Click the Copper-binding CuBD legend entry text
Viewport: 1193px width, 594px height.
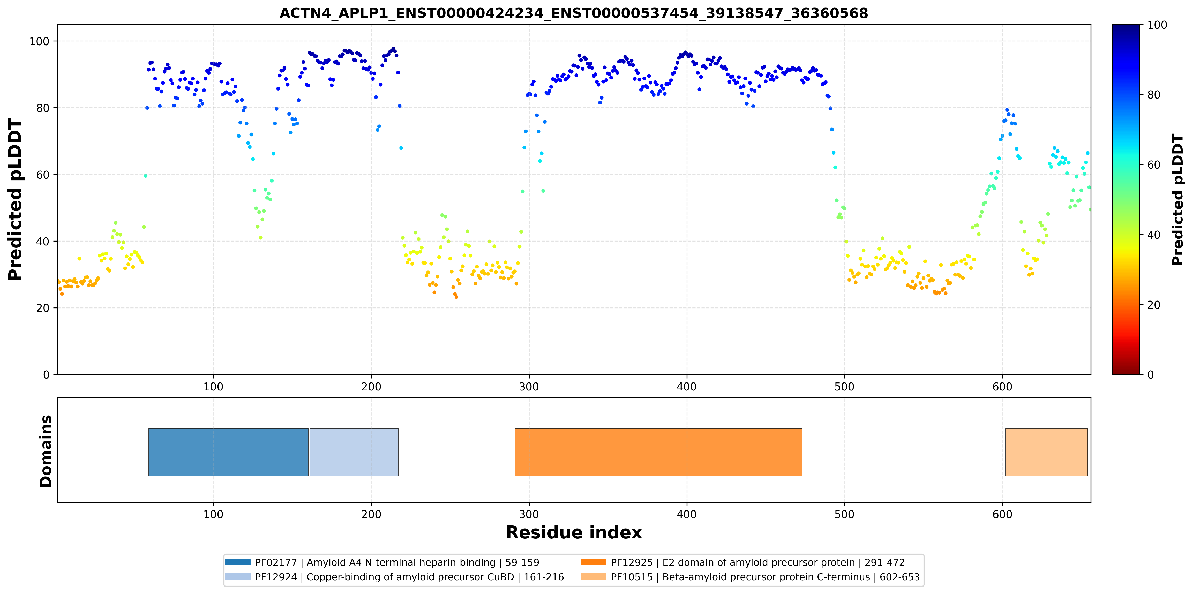[409, 577]
